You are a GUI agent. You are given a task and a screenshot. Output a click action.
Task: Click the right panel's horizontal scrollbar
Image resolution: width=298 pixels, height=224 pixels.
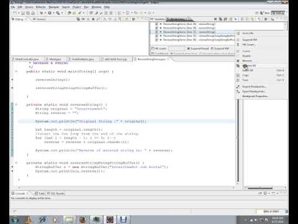click(x=260, y=188)
